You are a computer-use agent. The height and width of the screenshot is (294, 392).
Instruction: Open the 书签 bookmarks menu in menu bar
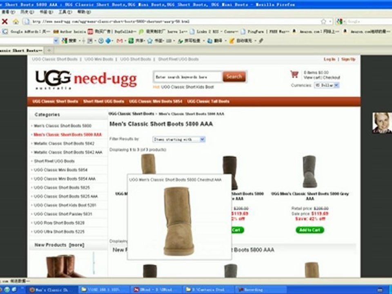tap(46, 12)
